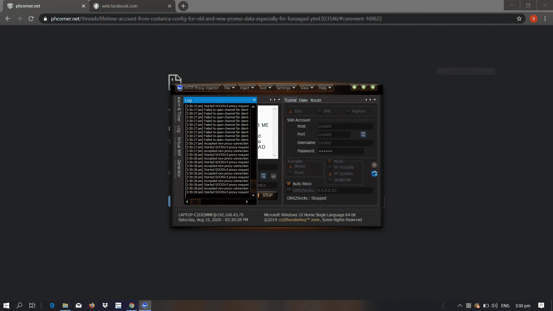Open the hidden tray icons chevron
The image size is (553, 311).
(x=460, y=306)
